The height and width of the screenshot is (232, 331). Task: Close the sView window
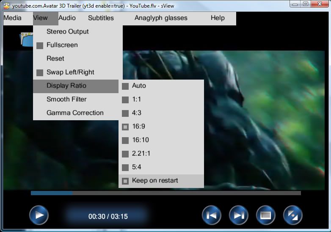click(320, 4)
